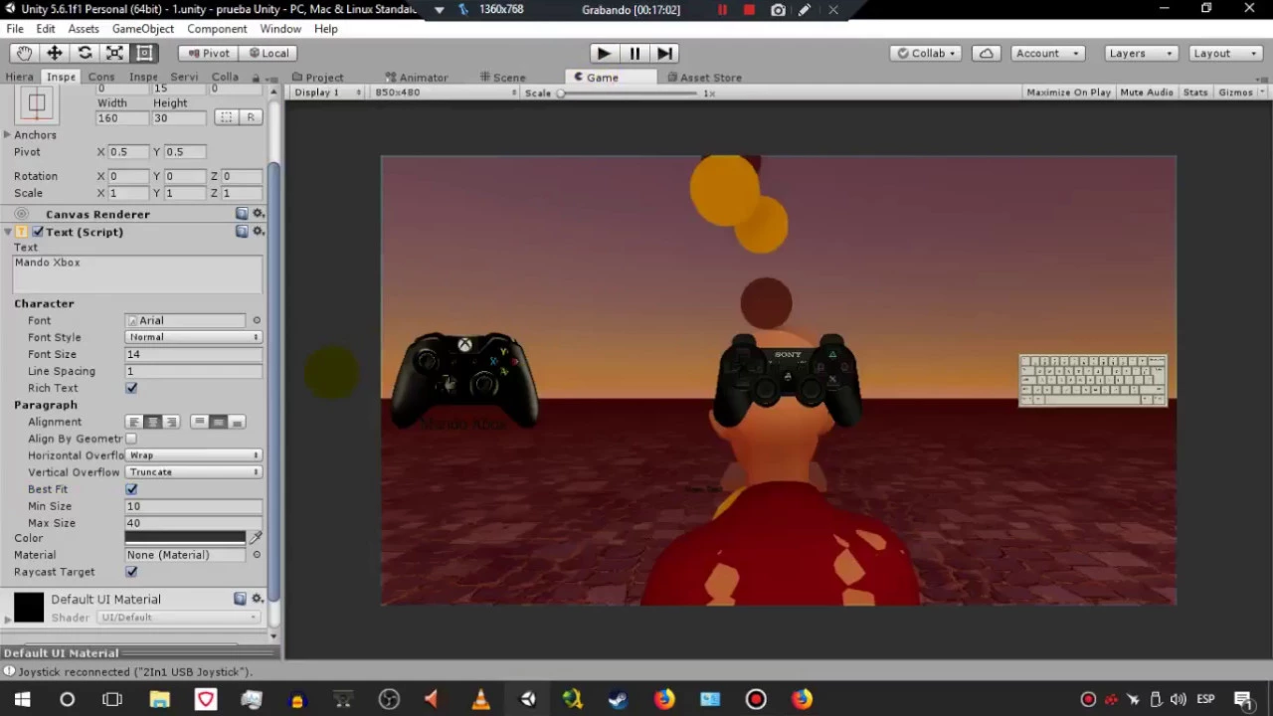Open Default UI Material gear settings
The height and width of the screenshot is (716, 1273).
pos(259,599)
